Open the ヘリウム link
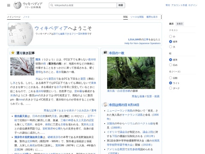205x154 pixels. (x=129, y=124)
